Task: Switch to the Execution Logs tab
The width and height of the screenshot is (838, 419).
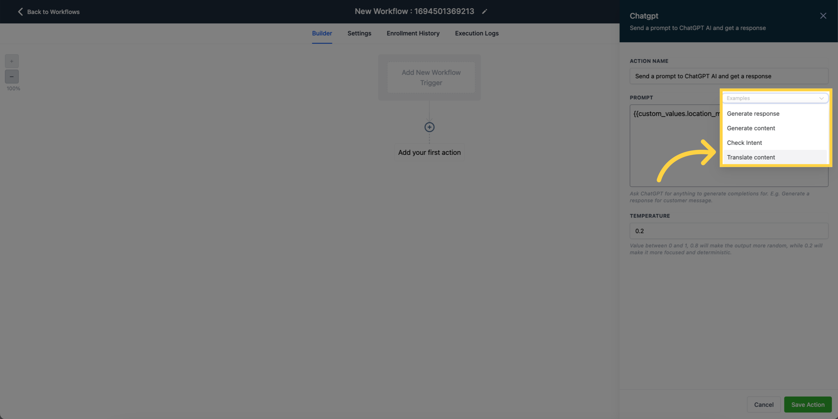Action: [477, 33]
